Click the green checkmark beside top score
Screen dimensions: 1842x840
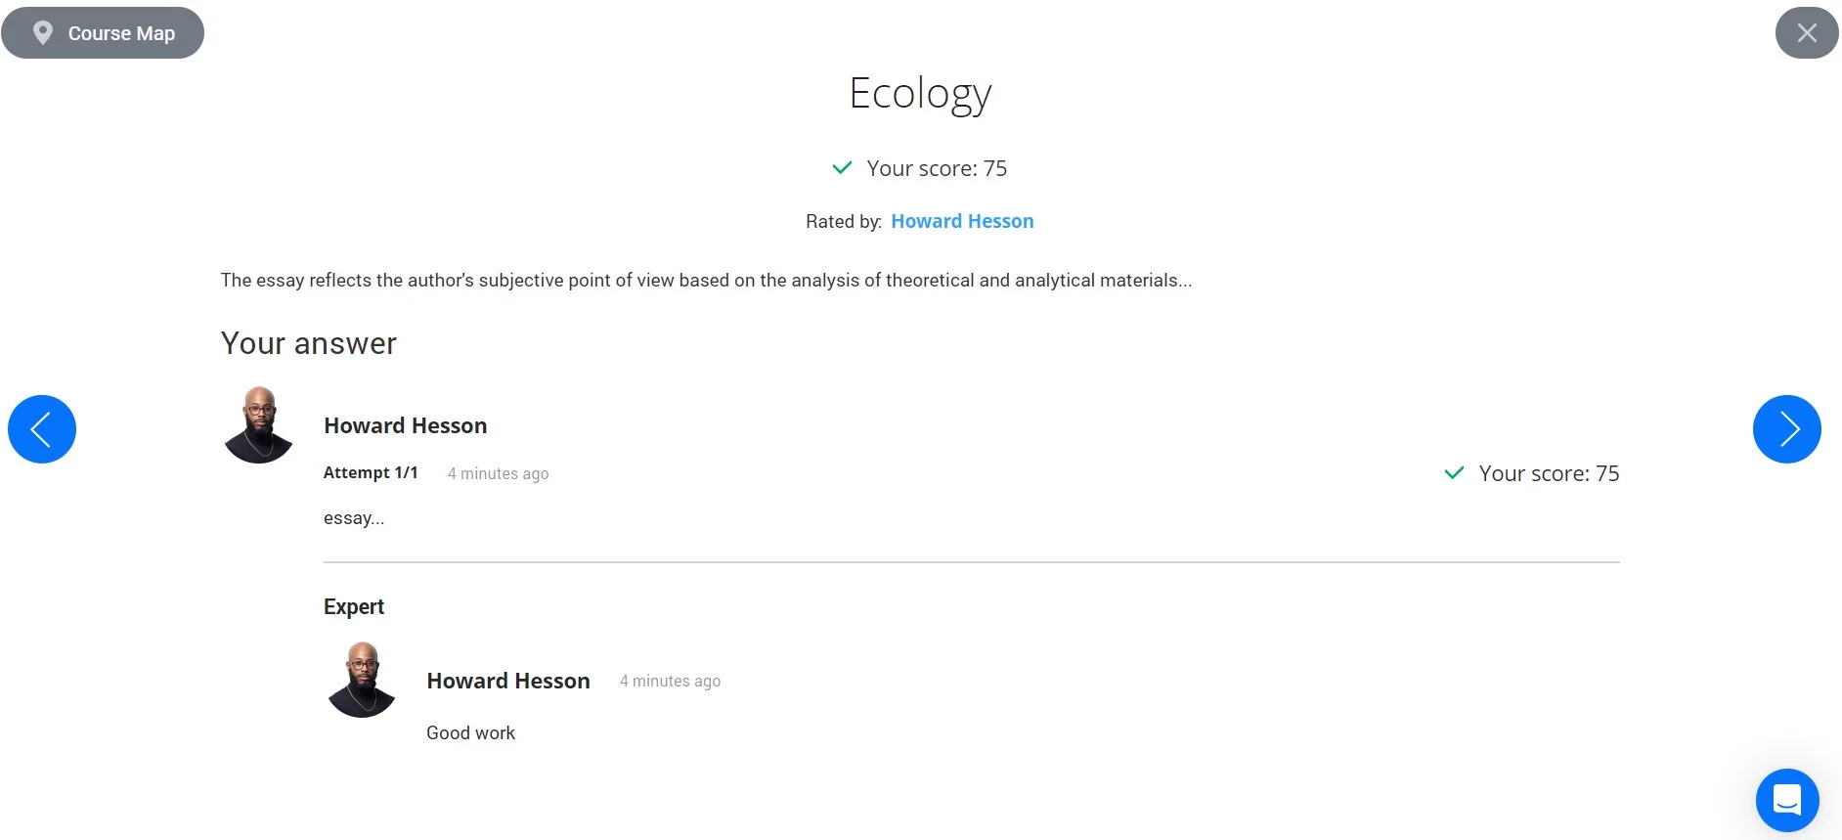pos(842,168)
